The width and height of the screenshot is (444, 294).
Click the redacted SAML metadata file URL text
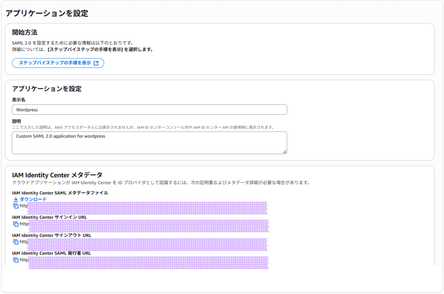pyautogui.click(x=147, y=207)
